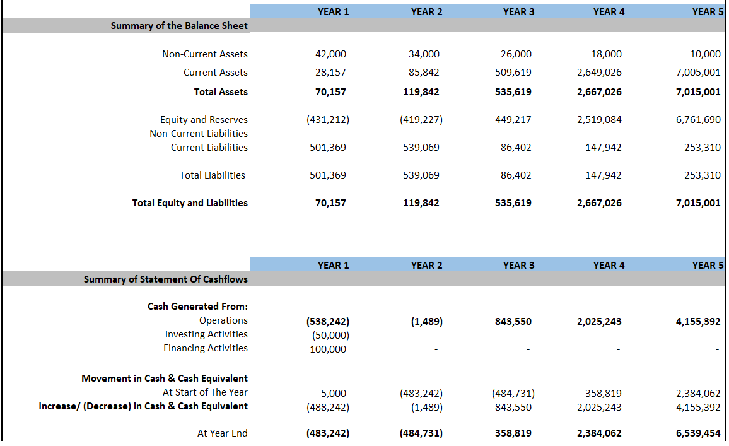Select the Year 5 Current Assets value 7,005,001

[x=698, y=72]
